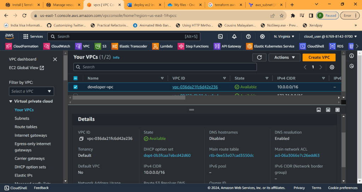Click the help question mark icon
Image resolution: width=362 pixels, height=192 pixels.
click(x=249, y=36)
